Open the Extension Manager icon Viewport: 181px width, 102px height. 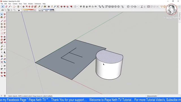[x=71, y=7]
